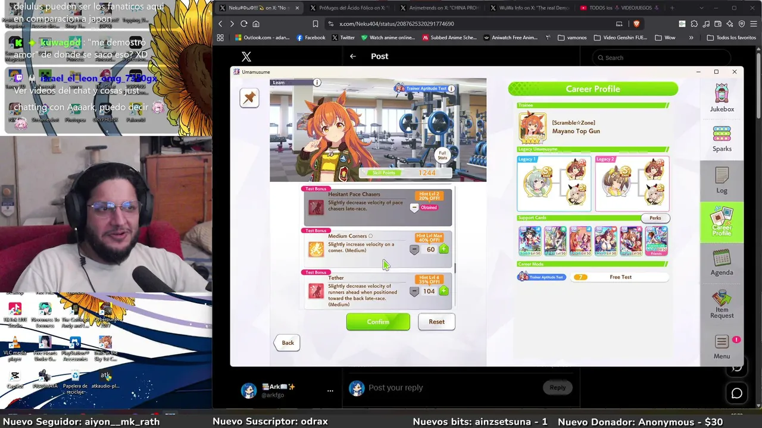Viewport: 762px width, 428px height.
Task: View the Legacy 1 Umamusume card
Action: click(554, 183)
